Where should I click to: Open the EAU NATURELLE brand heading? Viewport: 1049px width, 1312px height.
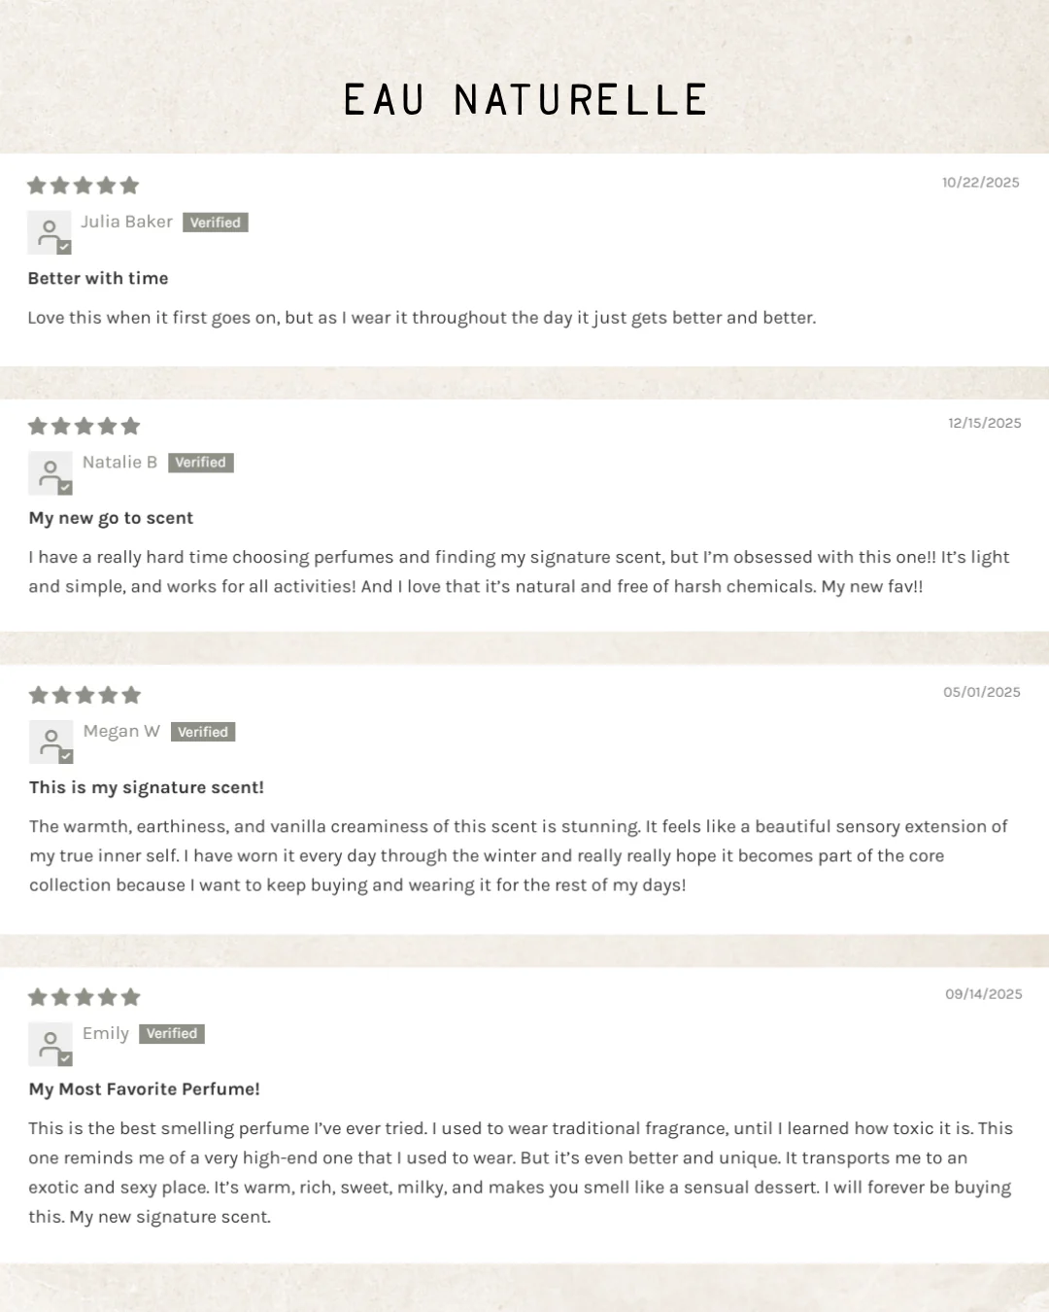point(524,100)
